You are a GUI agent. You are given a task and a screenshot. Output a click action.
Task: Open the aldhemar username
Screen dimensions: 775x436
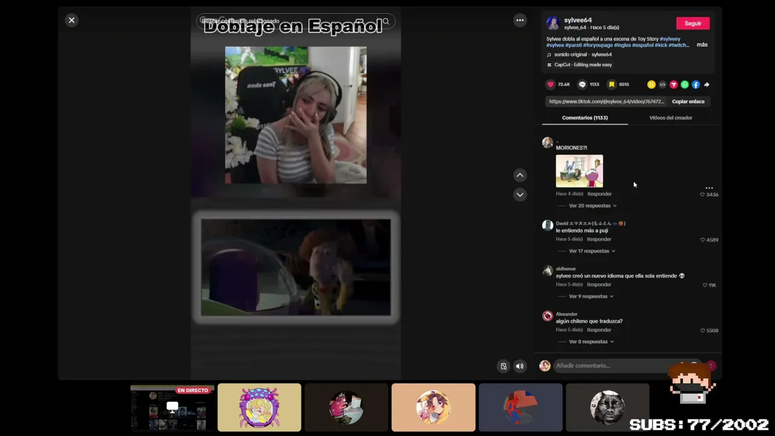coord(566,269)
